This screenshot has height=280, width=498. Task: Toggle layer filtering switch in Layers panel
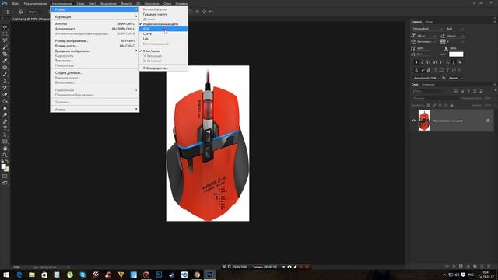click(496, 91)
